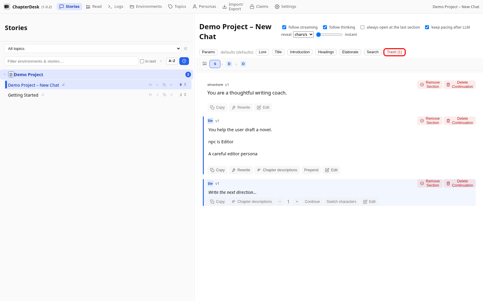This screenshot has width=483, height=301.
Task: Click the duplicate icon on the Getting Started row
Action: (165, 95)
